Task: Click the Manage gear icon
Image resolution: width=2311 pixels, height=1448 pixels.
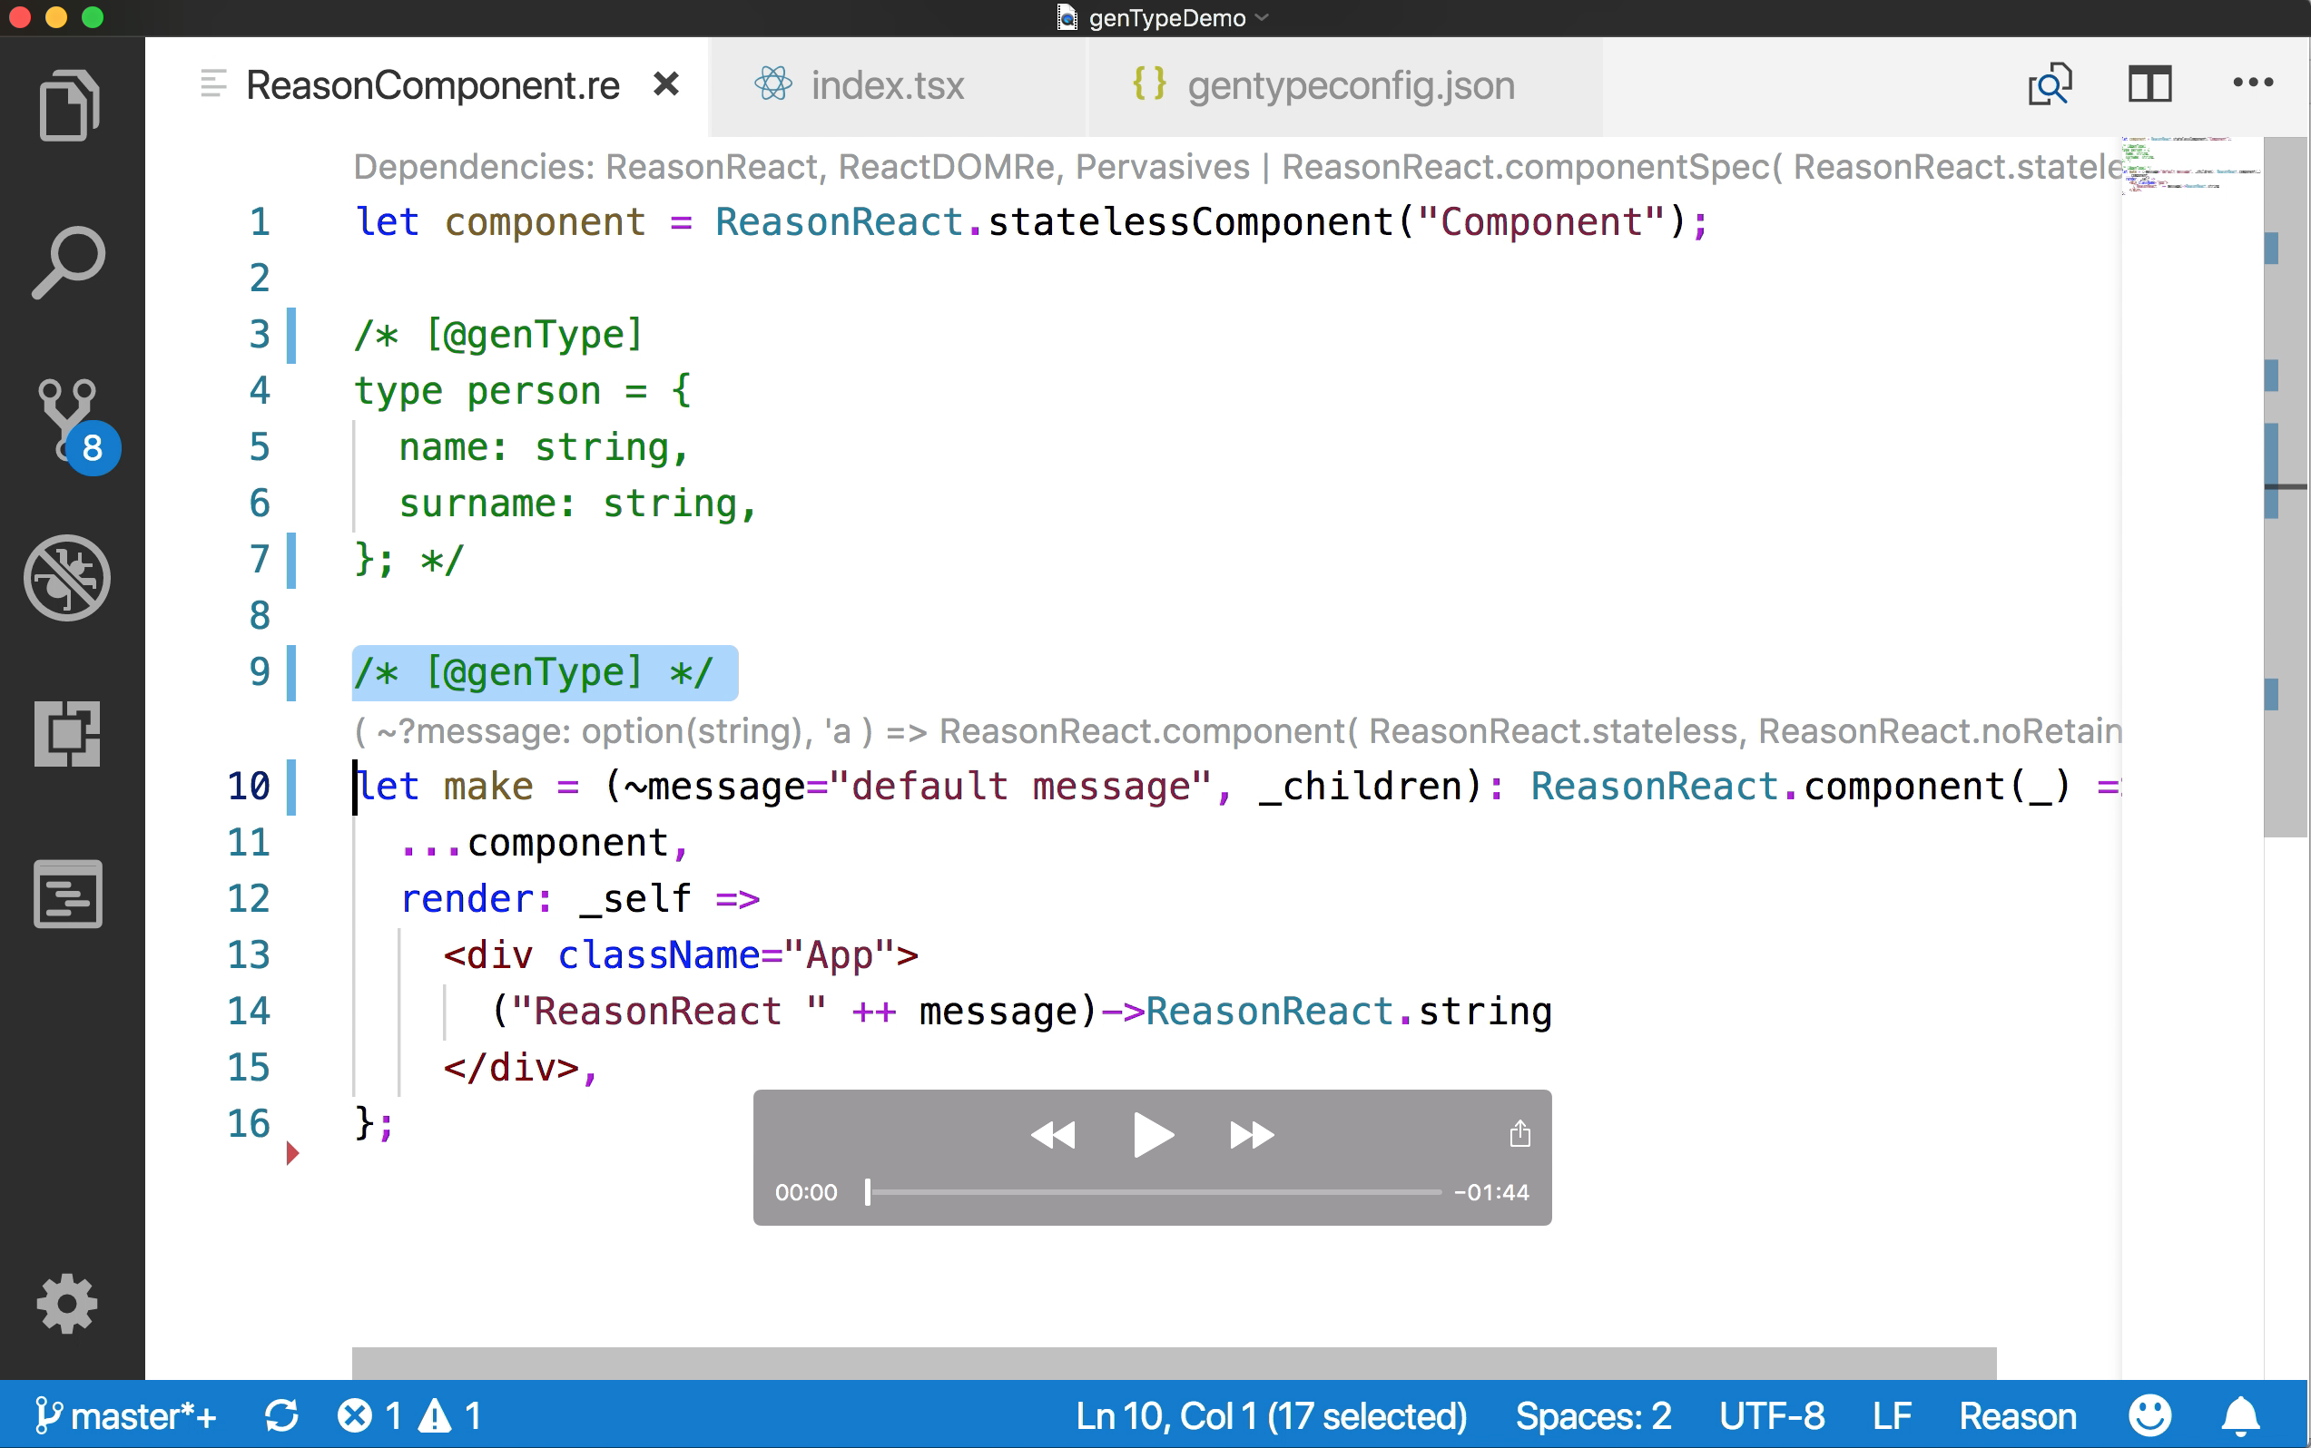Action: click(67, 1304)
